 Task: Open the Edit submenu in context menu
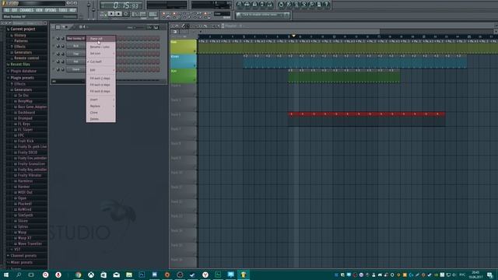(x=100, y=70)
